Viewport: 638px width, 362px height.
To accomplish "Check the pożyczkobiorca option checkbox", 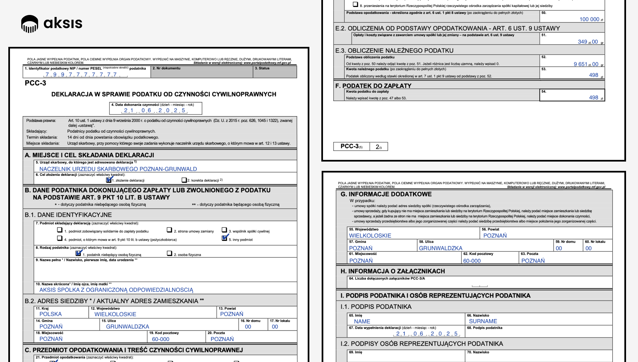I will pos(60,238).
